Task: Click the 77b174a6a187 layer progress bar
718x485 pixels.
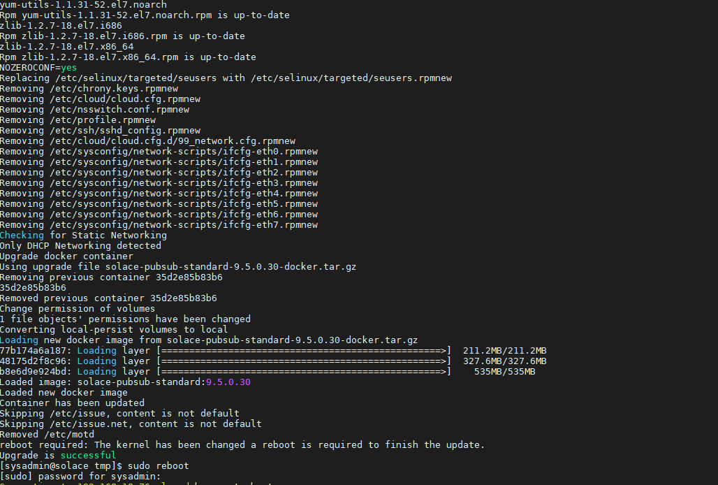Action: [303, 350]
